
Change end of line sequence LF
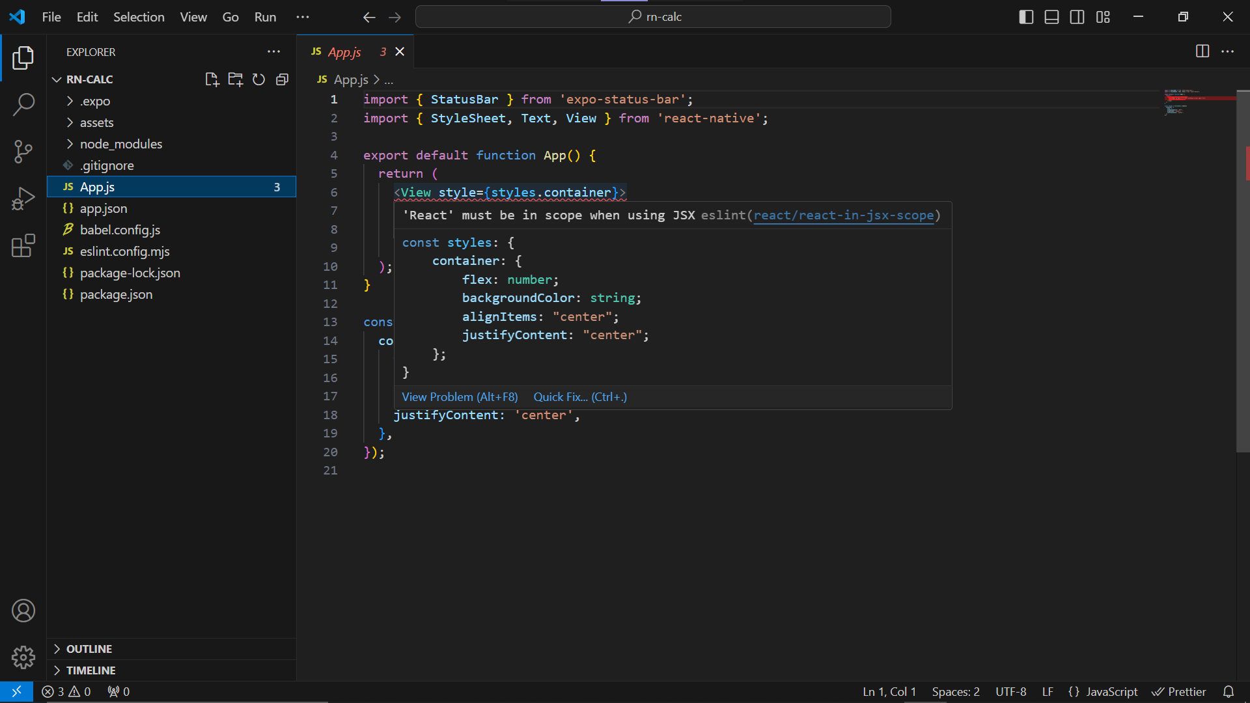pos(1048,691)
